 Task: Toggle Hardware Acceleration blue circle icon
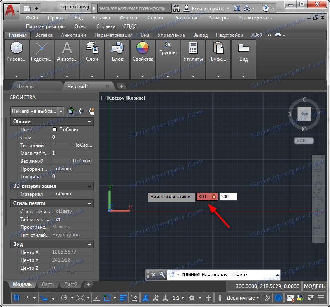tap(278, 298)
